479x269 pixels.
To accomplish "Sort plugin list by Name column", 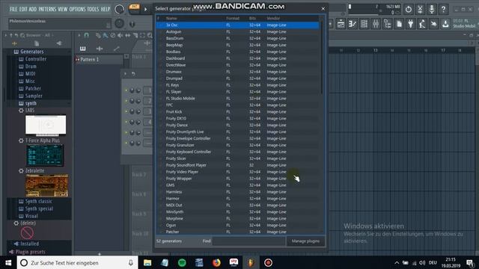I will pyautogui.click(x=171, y=18).
